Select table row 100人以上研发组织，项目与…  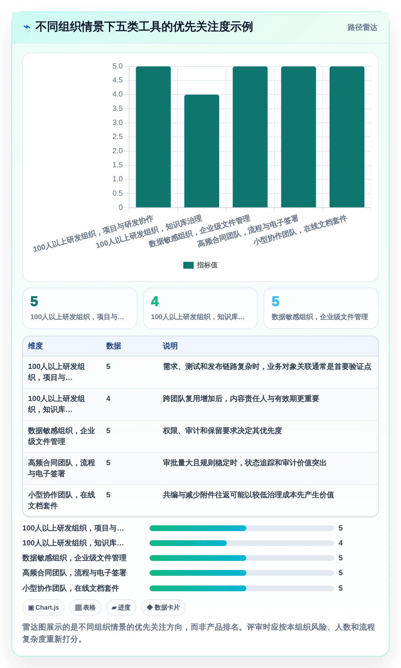200,372
